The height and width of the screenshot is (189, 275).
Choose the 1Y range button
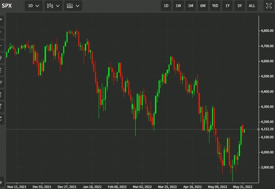coord(227,6)
